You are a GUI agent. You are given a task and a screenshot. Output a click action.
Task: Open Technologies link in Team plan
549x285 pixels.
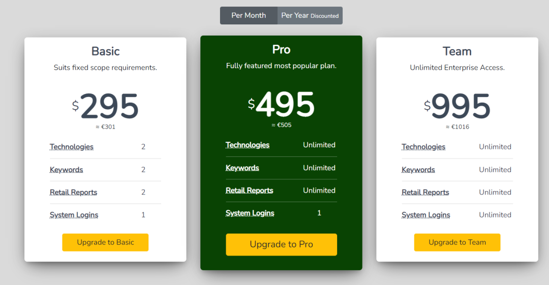[x=423, y=147]
